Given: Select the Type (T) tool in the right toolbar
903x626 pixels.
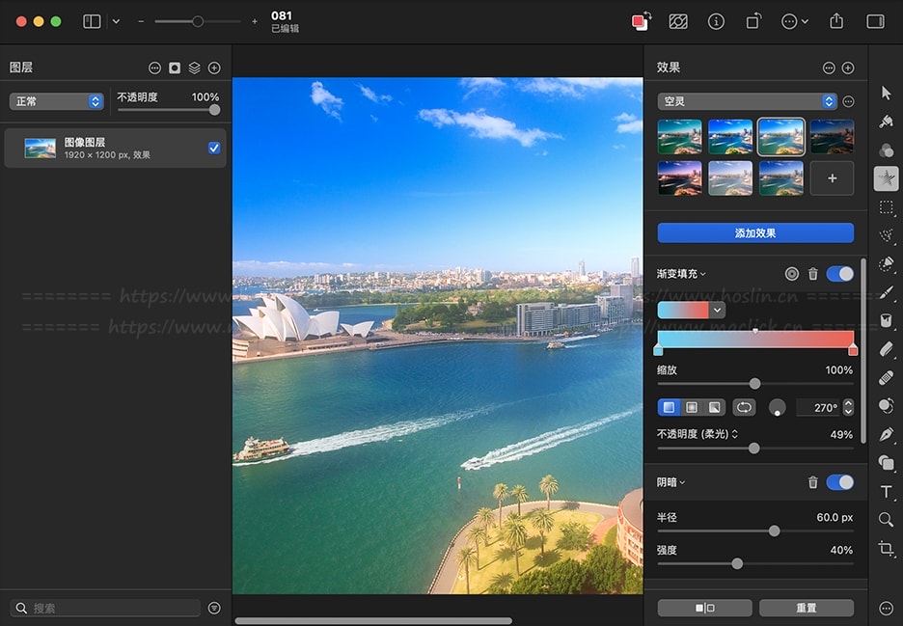Looking at the screenshot, I should 886,492.
